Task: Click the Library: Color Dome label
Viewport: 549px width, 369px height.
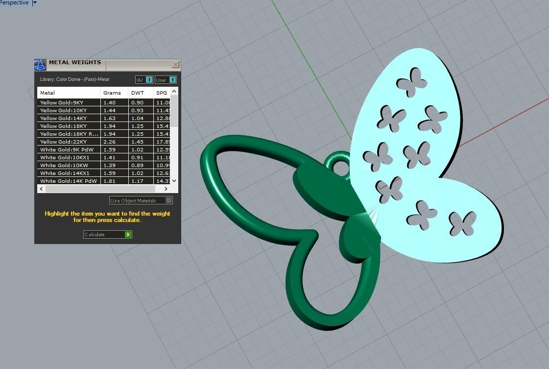Action: pos(74,79)
